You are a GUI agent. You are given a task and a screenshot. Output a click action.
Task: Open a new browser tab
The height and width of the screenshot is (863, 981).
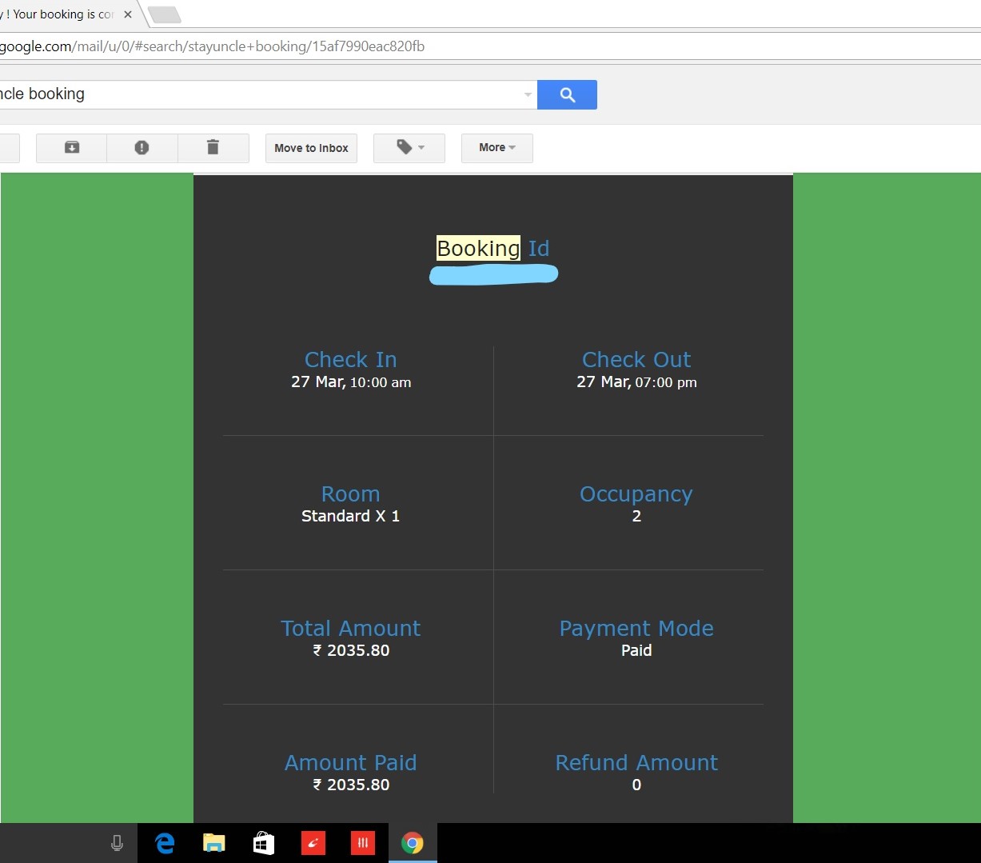[x=165, y=14]
